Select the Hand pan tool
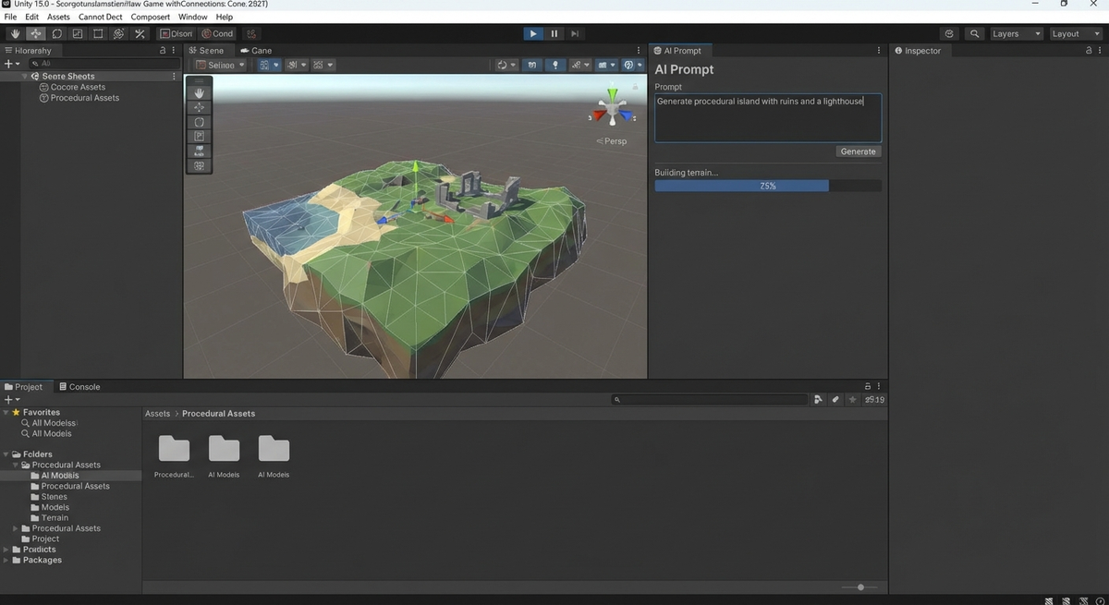Image resolution: width=1109 pixels, height=605 pixels. 14,33
